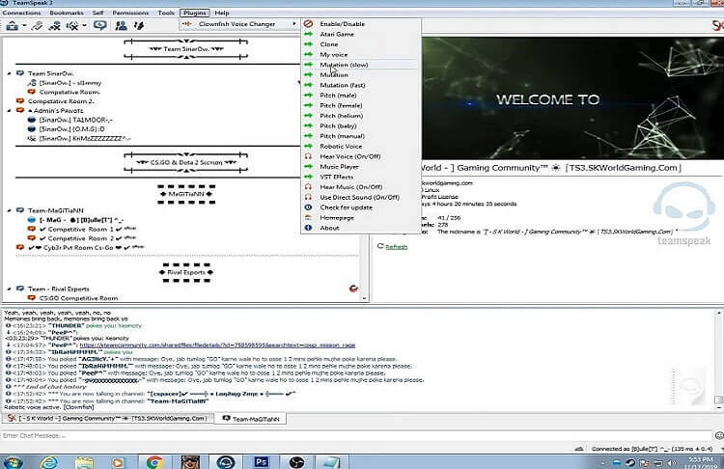Click the channel tree scrollbar down arrow

click(364, 298)
